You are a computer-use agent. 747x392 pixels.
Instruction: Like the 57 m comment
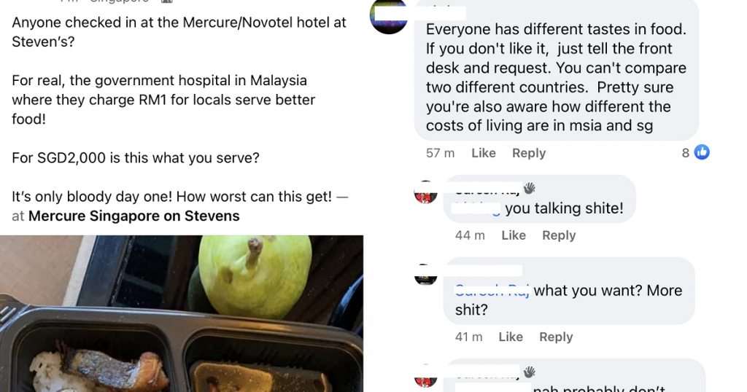coord(484,153)
